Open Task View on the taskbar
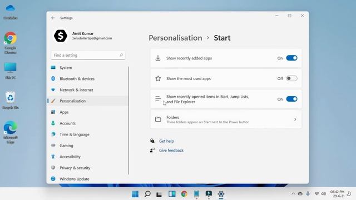This screenshot has height=200, width=356. (x=159, y=194)
